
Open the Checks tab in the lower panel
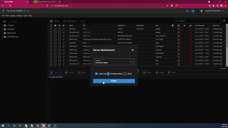coord(69,73)
